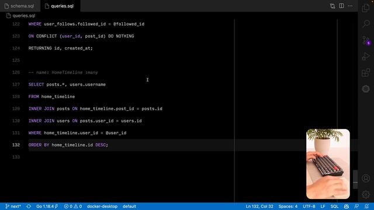The height and width of the screenshot is (210, 374).
Task: Select the queries.sql tab
Action: point(60,6)
